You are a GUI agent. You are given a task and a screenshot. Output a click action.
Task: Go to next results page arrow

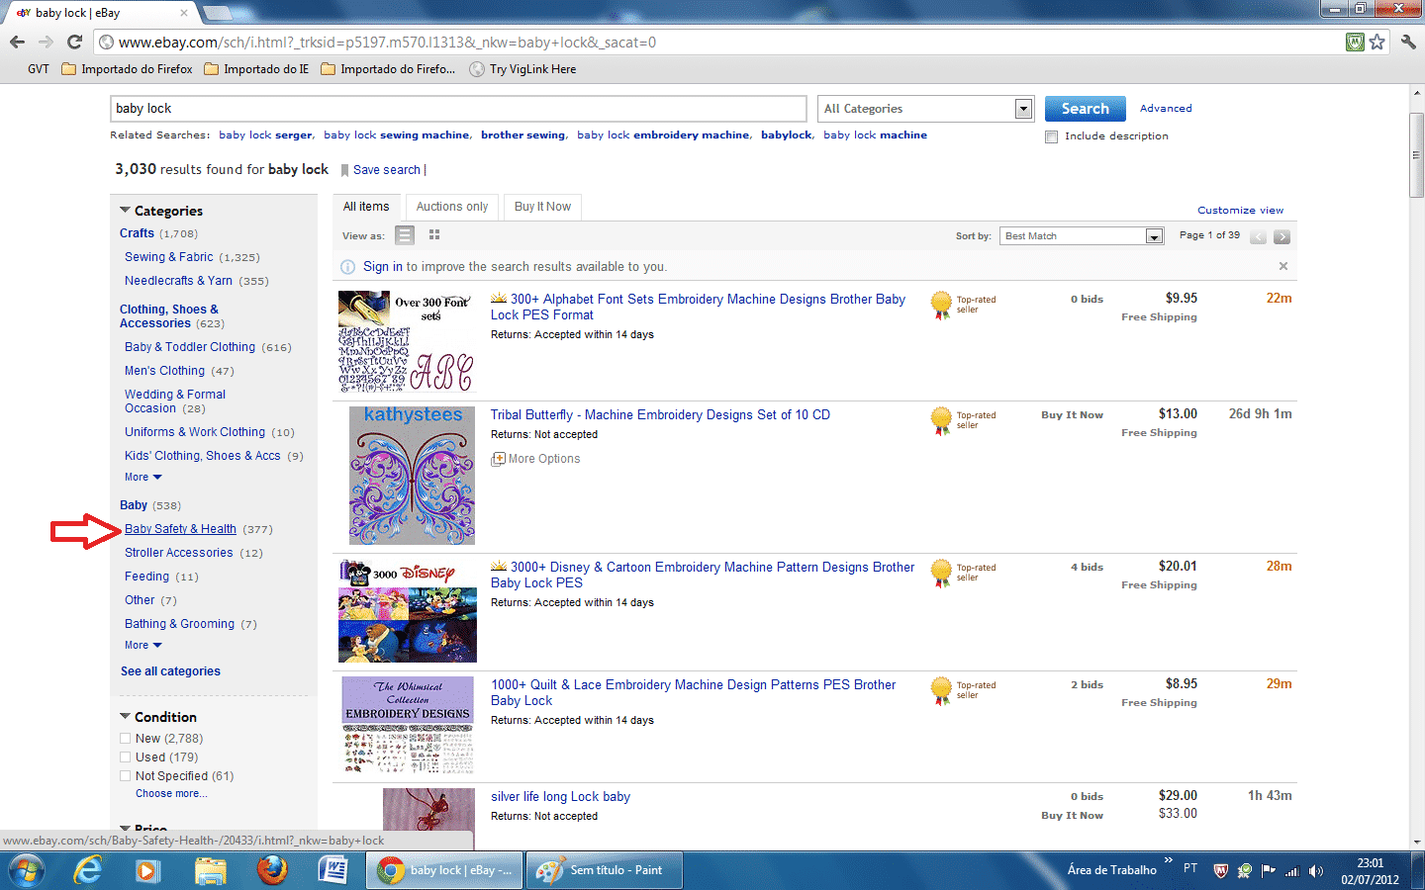click(x=1282, y=236)
